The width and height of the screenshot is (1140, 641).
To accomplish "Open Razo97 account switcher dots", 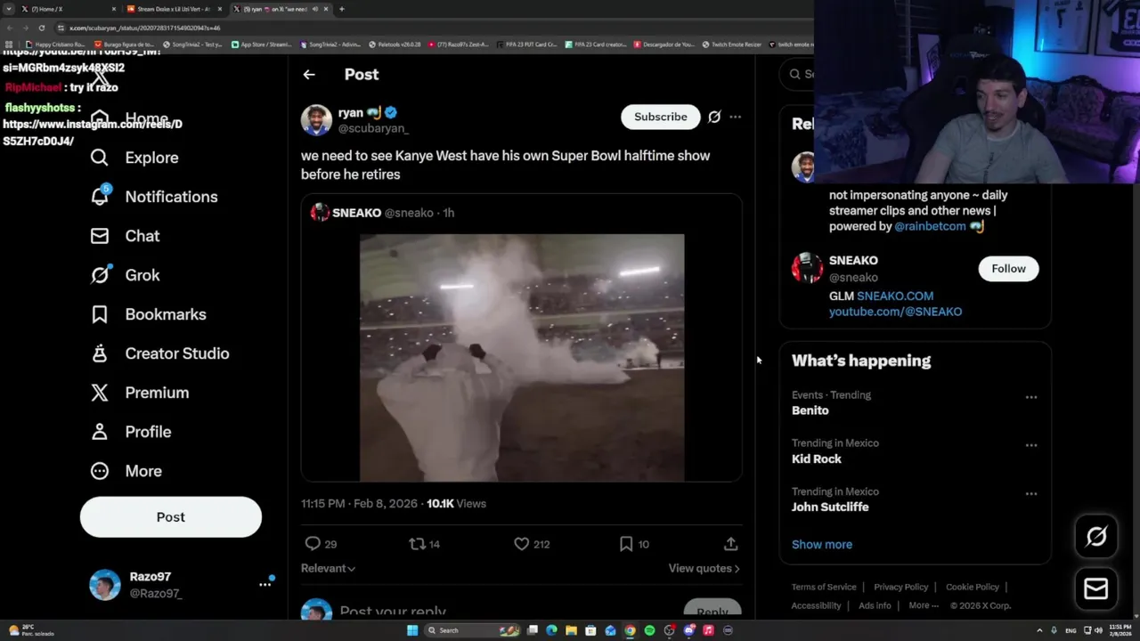I will (265, 584).
